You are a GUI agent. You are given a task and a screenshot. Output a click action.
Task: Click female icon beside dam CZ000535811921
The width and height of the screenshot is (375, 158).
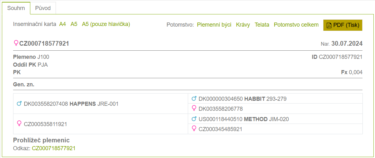pyautogui.click(x=19, y=124)
